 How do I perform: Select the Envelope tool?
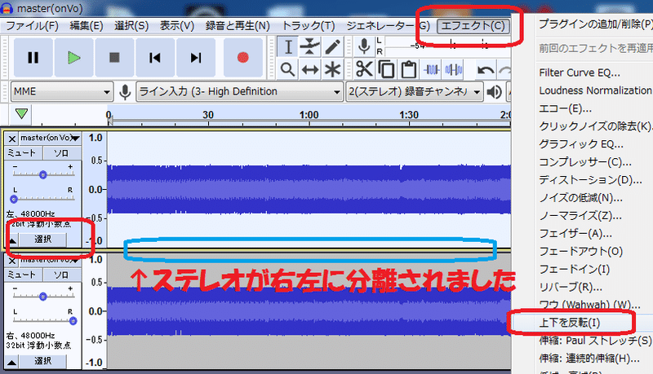pos(310,46)
